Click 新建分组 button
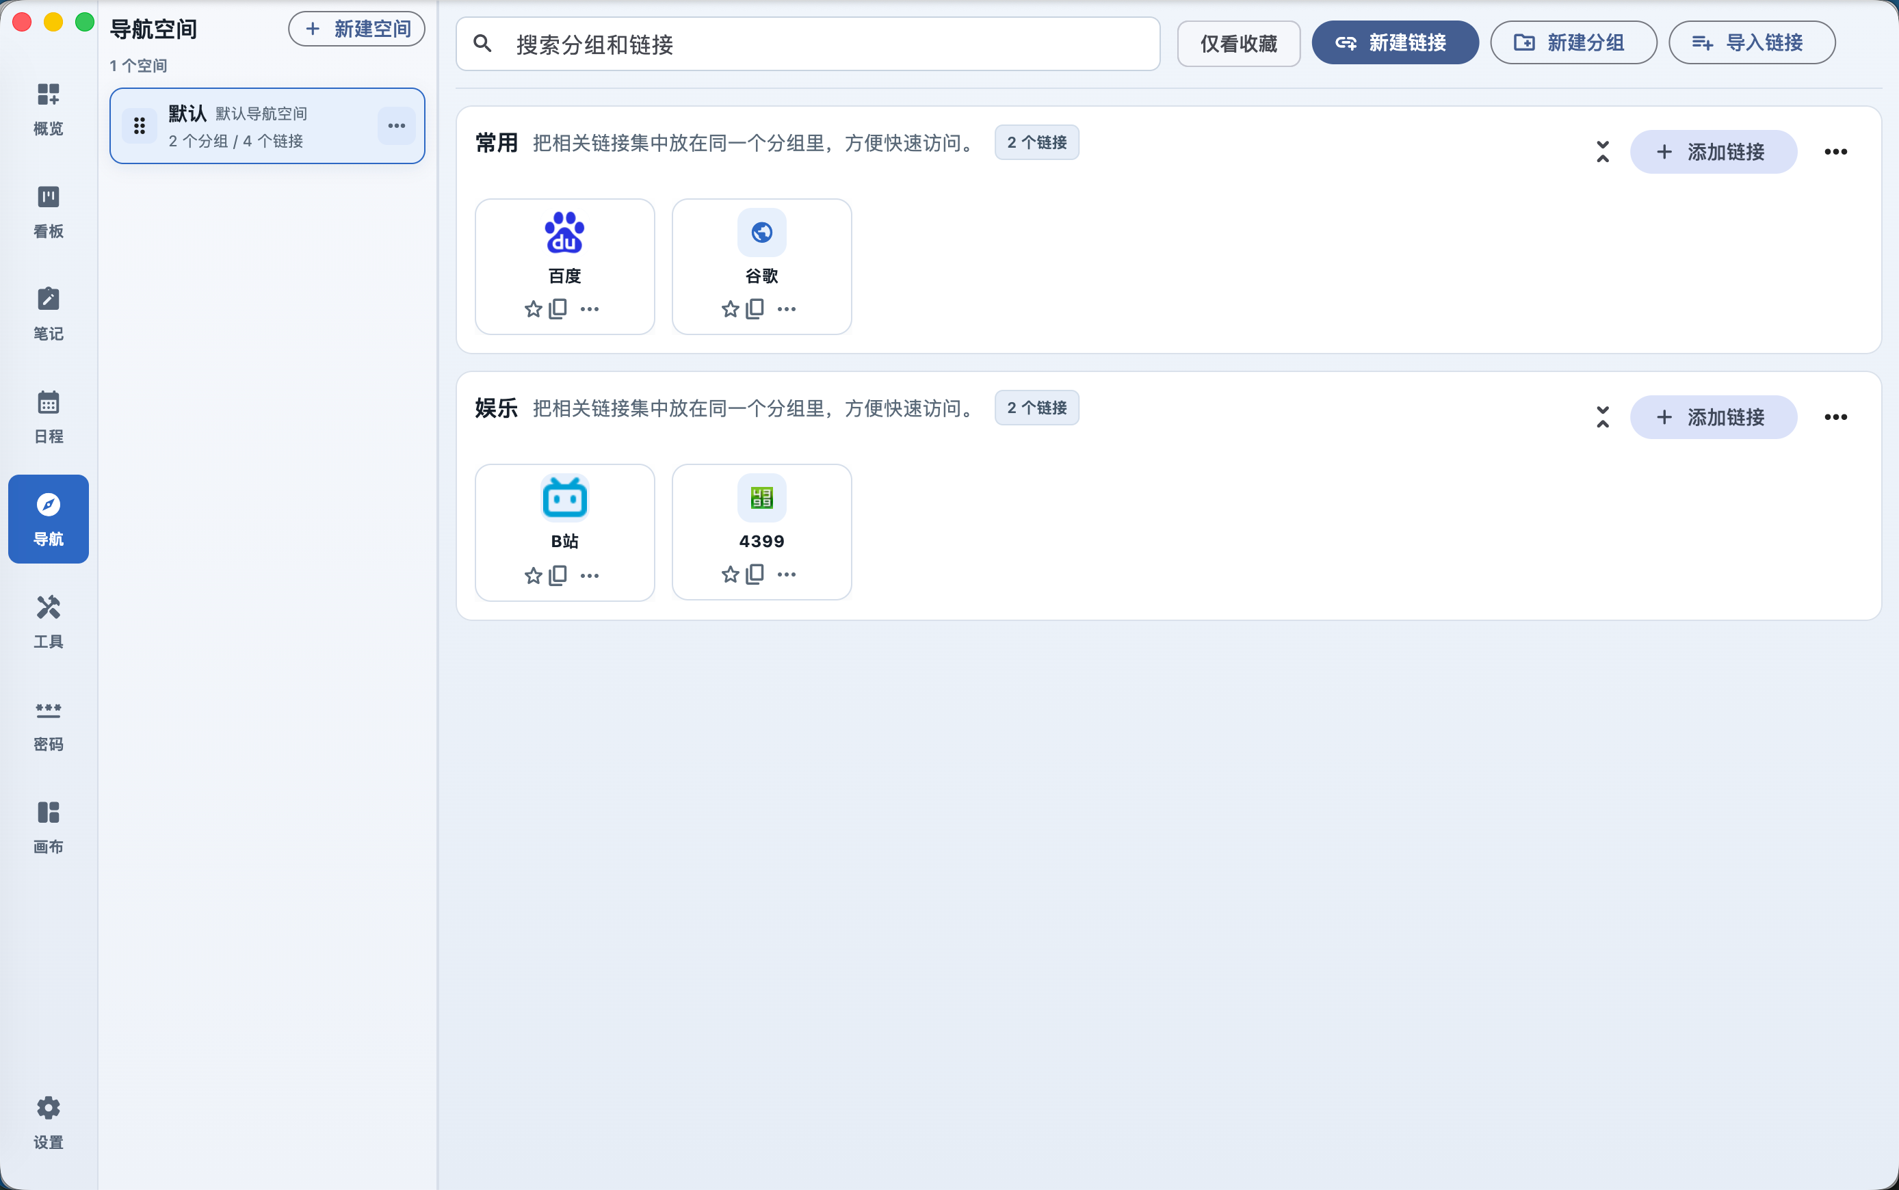Image resolution: width=1899 pixels, height=1190 pixels. (x=1573, y=42)
